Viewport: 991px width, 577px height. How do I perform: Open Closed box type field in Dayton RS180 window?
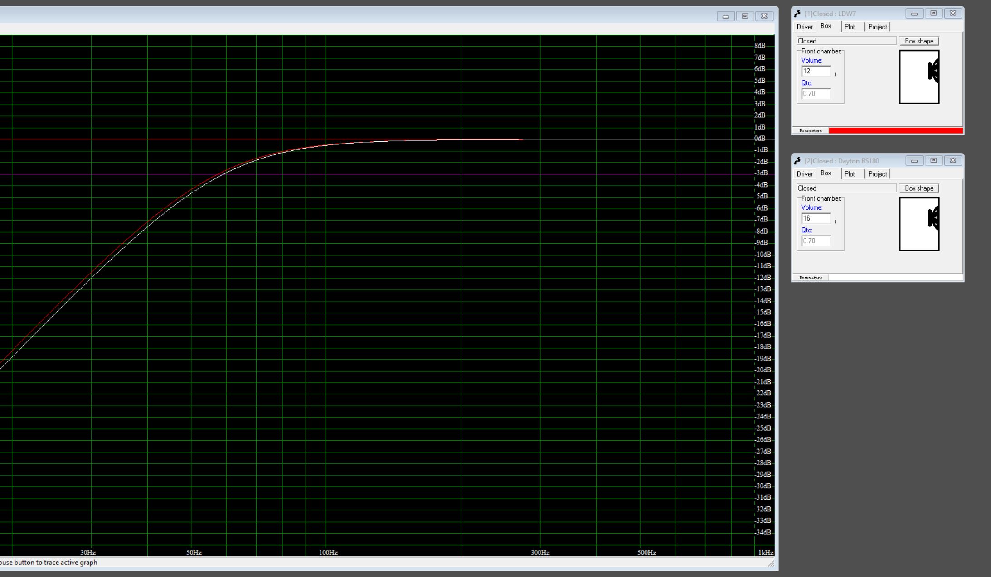tap(846, 188)
